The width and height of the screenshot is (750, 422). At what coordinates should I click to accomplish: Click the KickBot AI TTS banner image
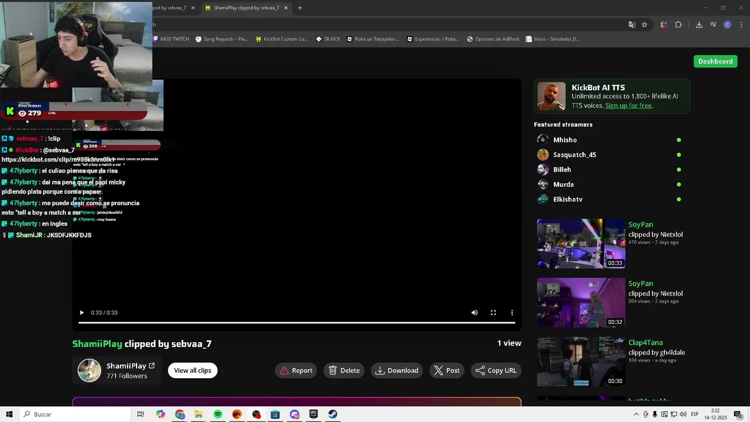(551, 96)
